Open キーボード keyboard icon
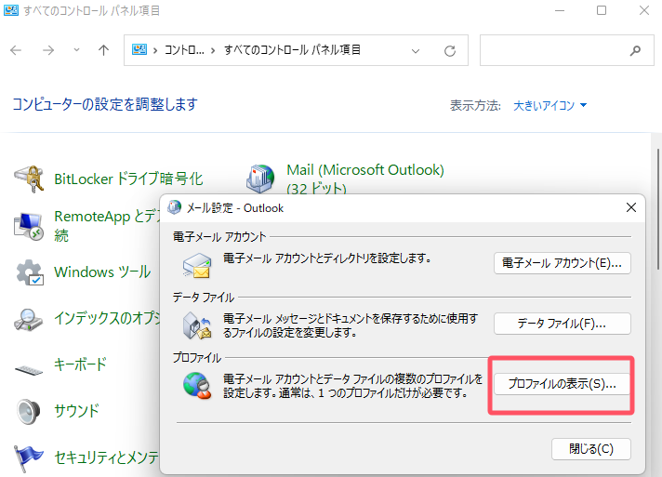This screenshot has width=662, height=477. 29,370
